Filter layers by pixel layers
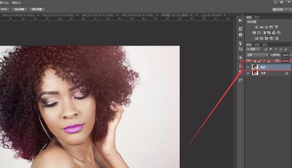 click(266, 49)
